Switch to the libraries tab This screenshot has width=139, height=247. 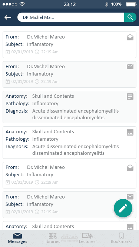pos(52,238)
